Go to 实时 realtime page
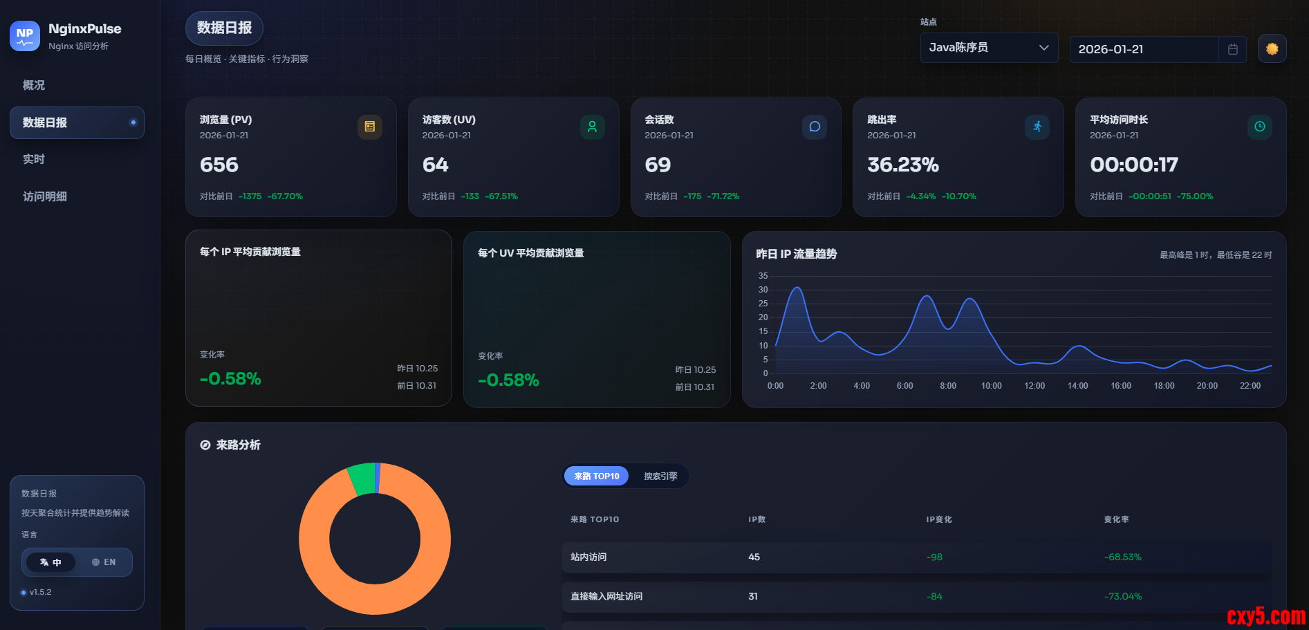1309x630 pixels. (34, 159)
